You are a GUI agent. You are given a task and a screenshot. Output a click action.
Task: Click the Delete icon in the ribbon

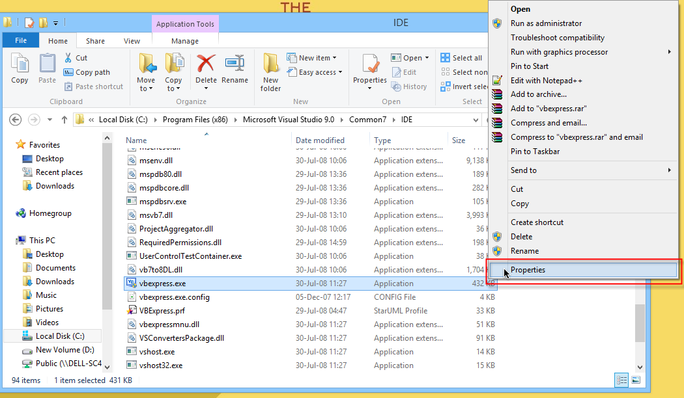206,65
